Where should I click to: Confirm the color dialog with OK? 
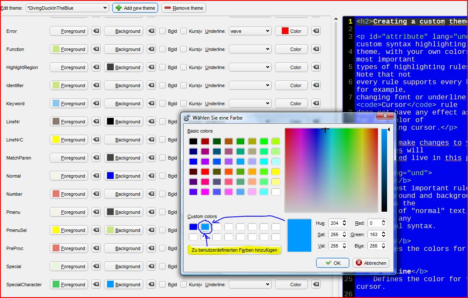point(332,263)
